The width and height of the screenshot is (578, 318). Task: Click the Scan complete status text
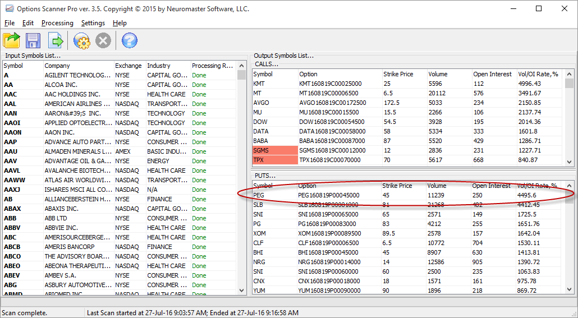pyautogui.click(x=25, y=313)
